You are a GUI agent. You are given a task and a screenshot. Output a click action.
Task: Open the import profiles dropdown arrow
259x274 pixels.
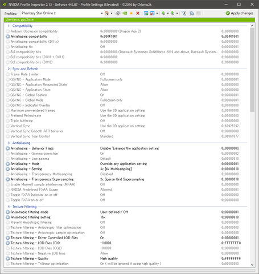[x=177, y=13]
